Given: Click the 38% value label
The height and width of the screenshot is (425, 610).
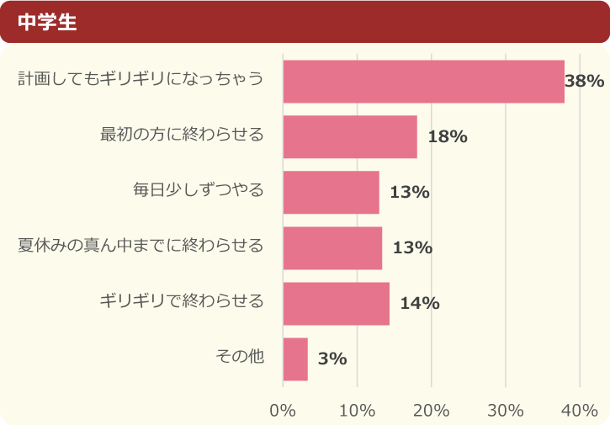Looking at the screenshot, I should tap(585, 82).
